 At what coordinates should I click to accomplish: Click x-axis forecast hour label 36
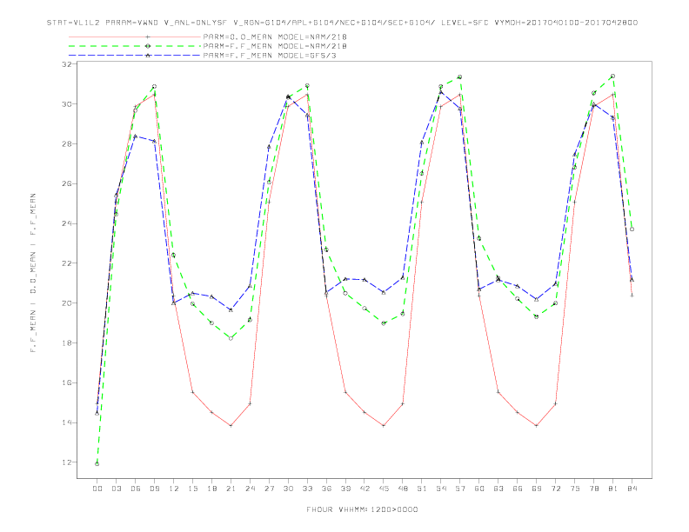tap(326, 489)
